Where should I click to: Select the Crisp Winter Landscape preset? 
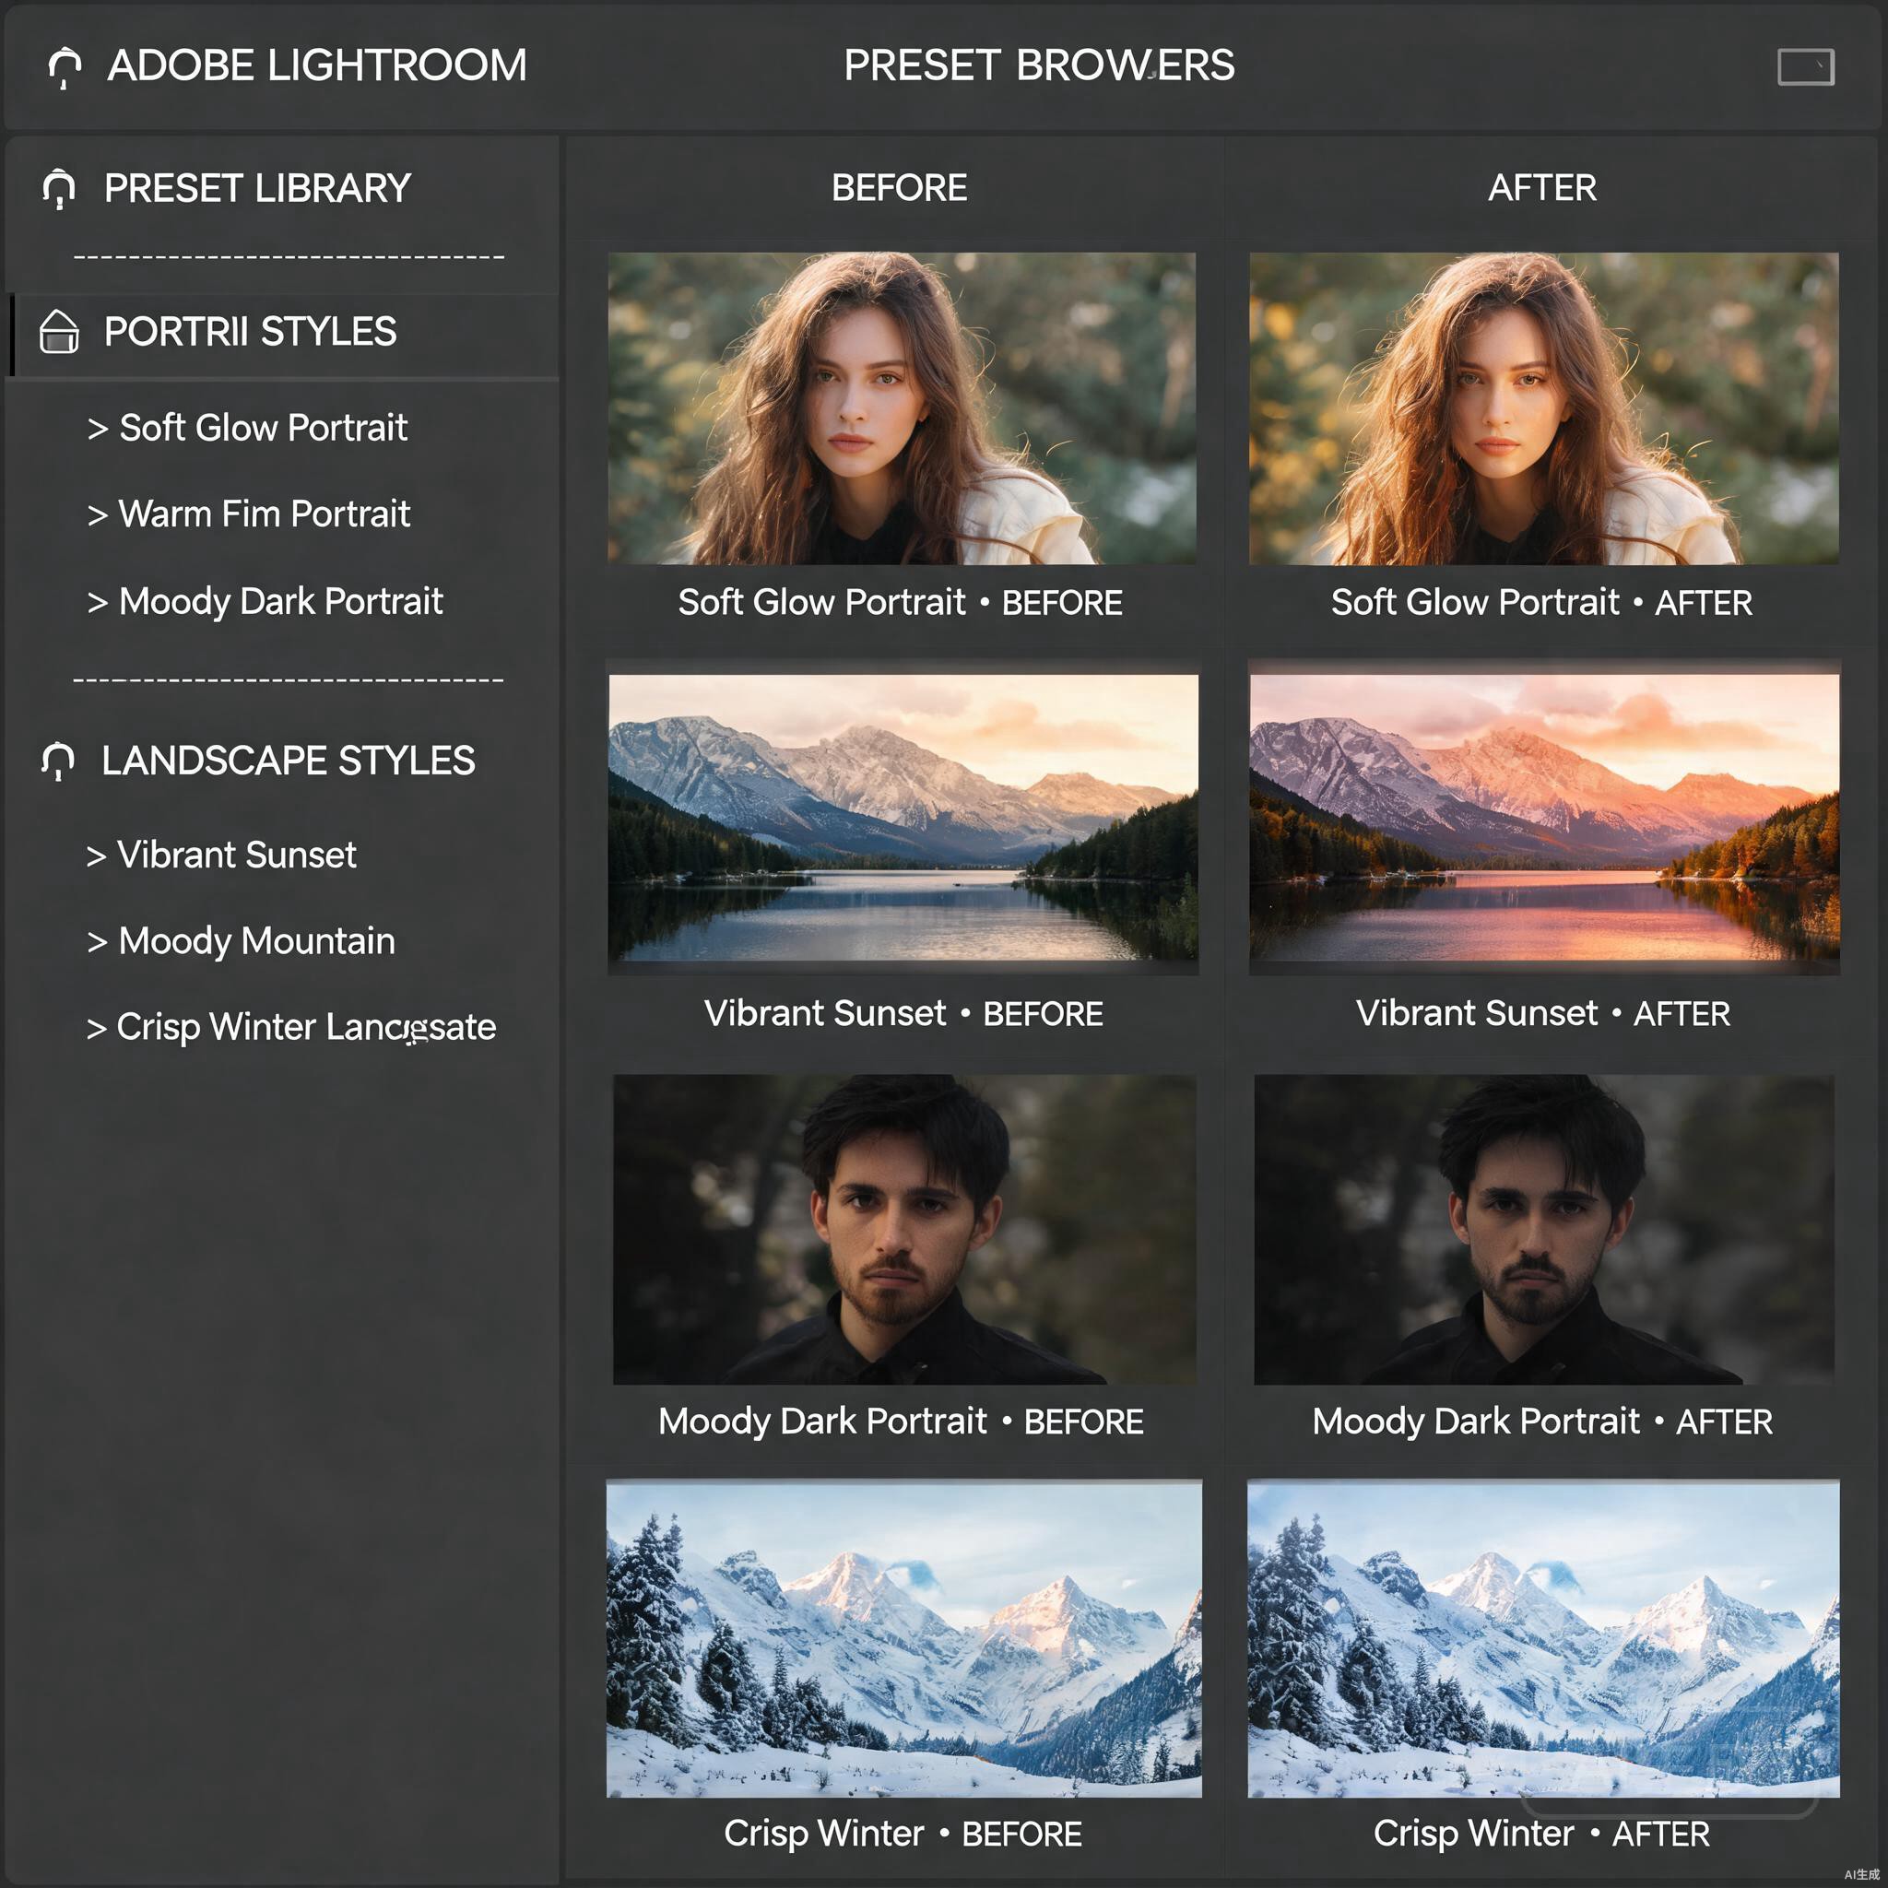pyautogui.click(x=291, y=1027)
